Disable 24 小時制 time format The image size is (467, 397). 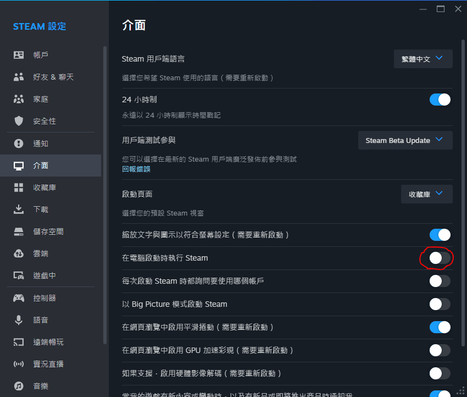440,100
